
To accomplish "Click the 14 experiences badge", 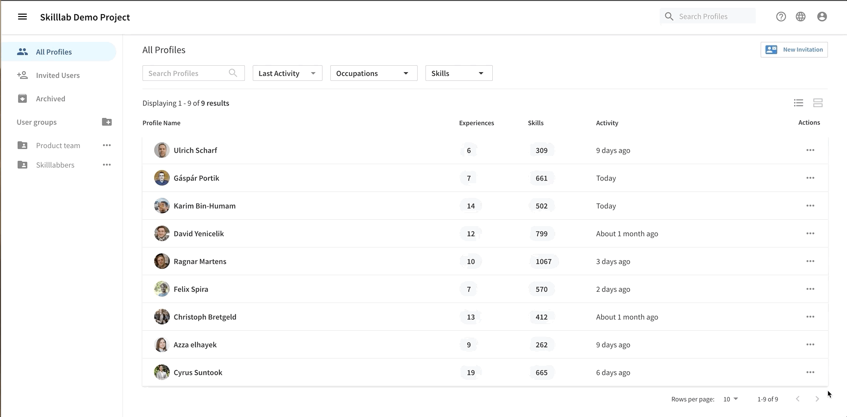I will click(x=471, y=206).
